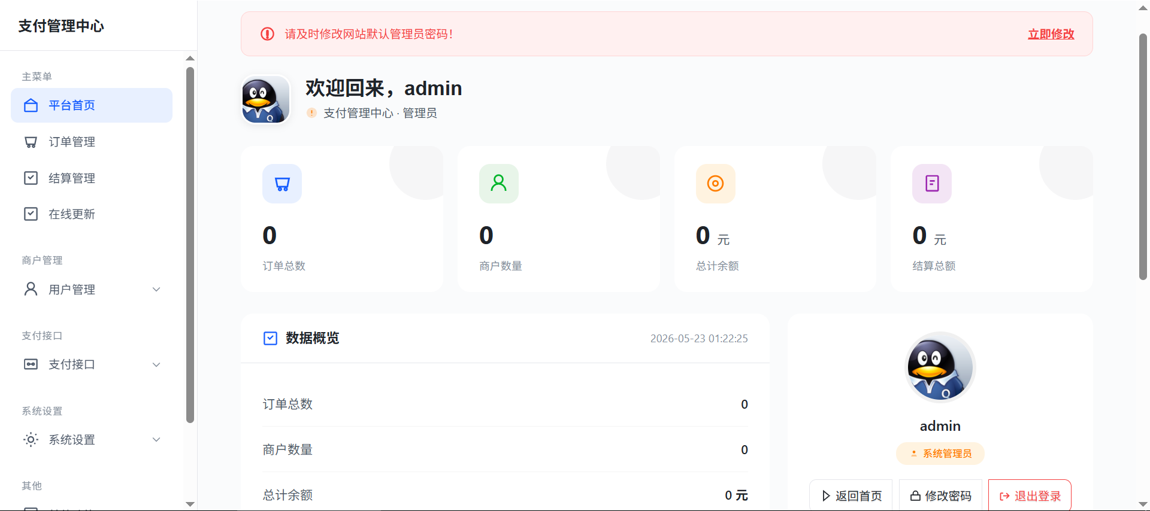Click the 系统管理员 role badge

[x=940, y=454]
